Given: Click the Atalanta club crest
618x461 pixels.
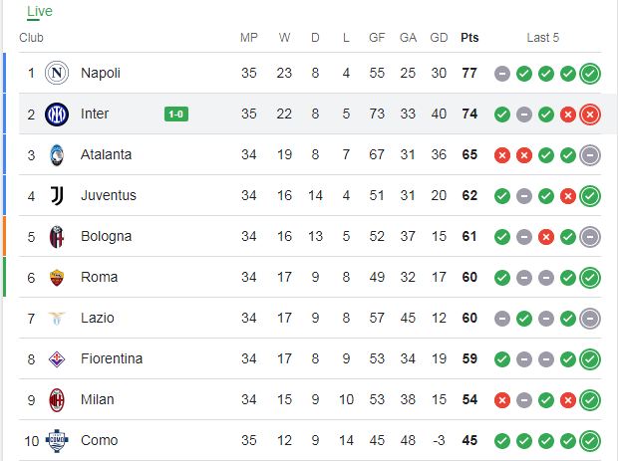Looking at the screenshot, I should tap(57, 155).
